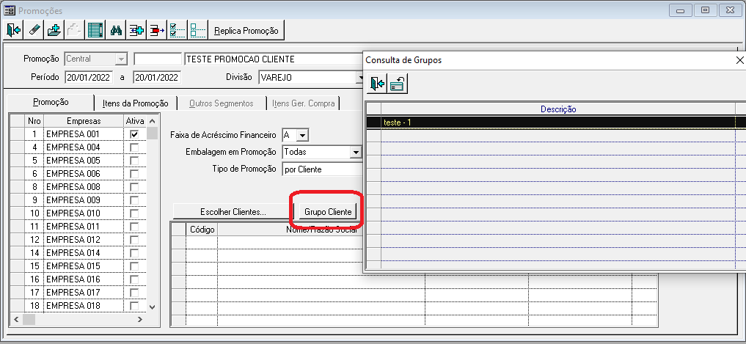Viewport: 746px width, 344px height.
Task: Uncheck Ativa for EMPRESA 001
Action: tap(134, 135)
